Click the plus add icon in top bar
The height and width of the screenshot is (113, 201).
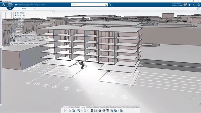189,5
